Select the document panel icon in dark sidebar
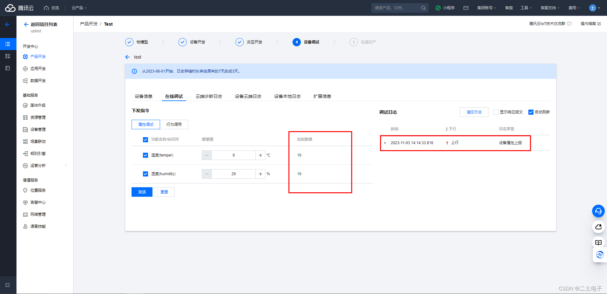Image resolution: width=607 pixels, height=294 pixels. click(8, 68)
